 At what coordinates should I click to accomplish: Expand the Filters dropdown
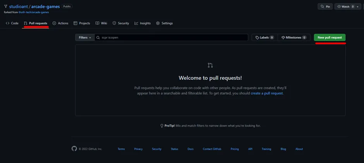click(85, 38)
